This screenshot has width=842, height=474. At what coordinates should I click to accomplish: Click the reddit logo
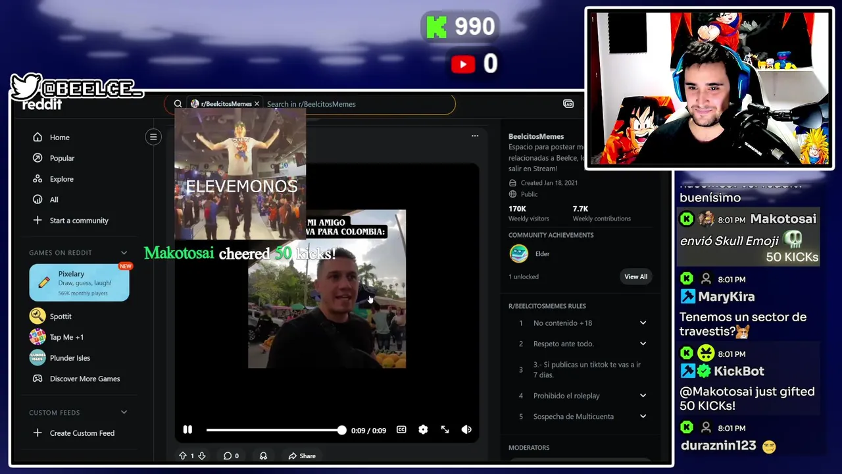point(42,105)
